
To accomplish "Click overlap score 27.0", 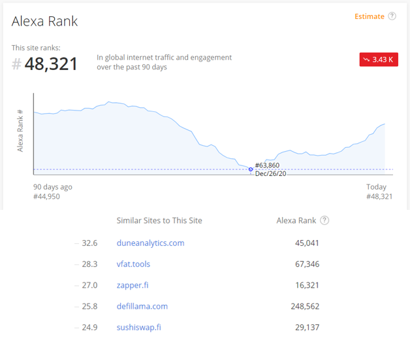I will [x=89, y=285].
